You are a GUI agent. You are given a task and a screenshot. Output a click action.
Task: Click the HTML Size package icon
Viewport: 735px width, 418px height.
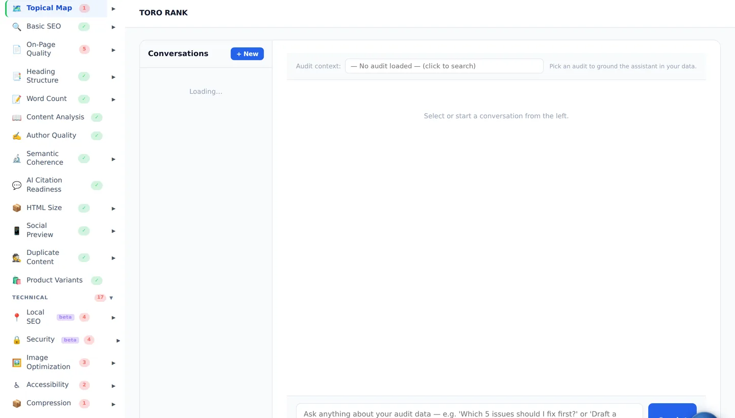(17, 208)
